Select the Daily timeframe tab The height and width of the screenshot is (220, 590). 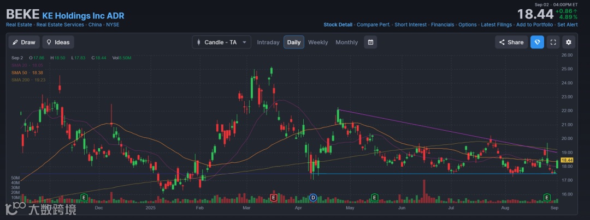point(294,42)
